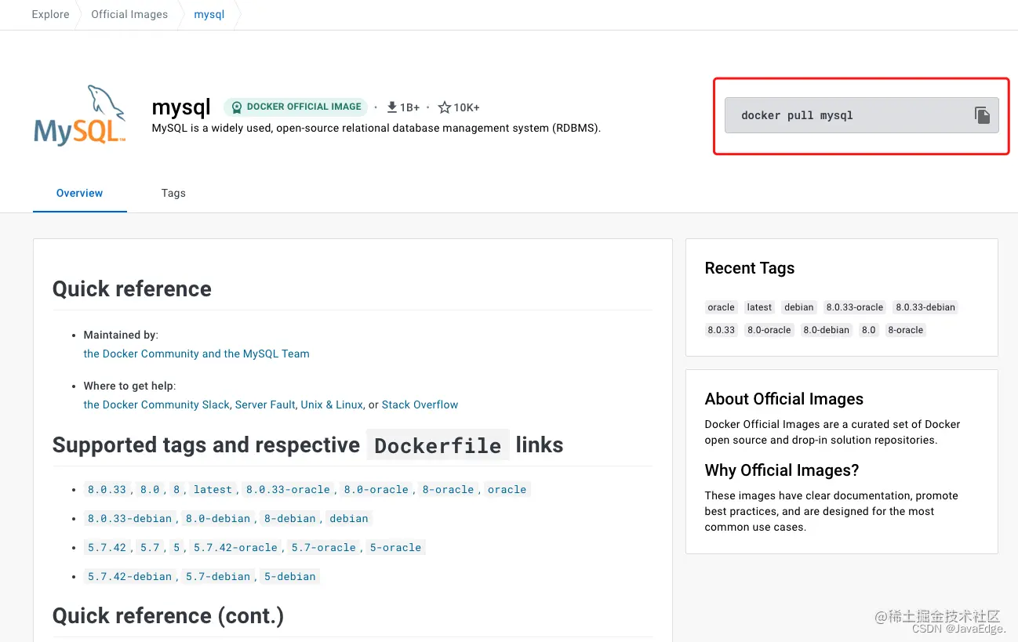The image size is (1018, 642).
Task: Open the 8.0-oracle Dockerfile link
Action: (x=376, y=489)
